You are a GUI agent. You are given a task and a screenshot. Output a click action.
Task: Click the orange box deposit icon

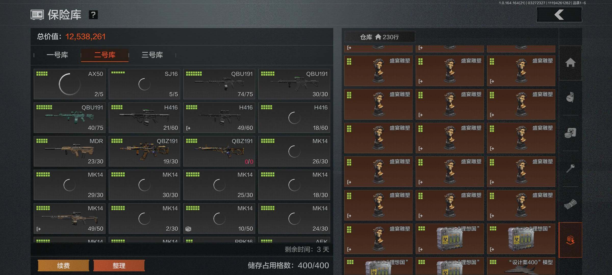[x=570, y=240]
